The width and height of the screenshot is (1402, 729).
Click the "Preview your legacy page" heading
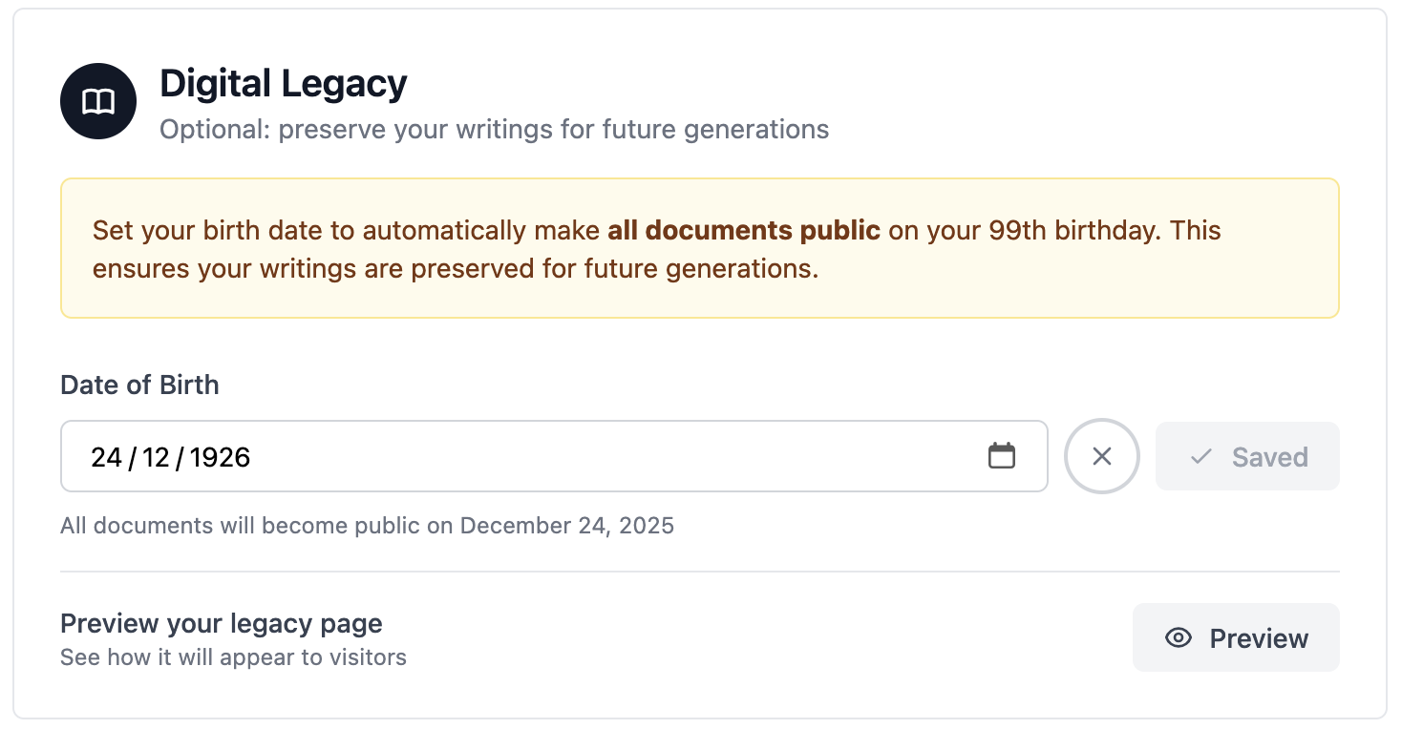[221, 624]
